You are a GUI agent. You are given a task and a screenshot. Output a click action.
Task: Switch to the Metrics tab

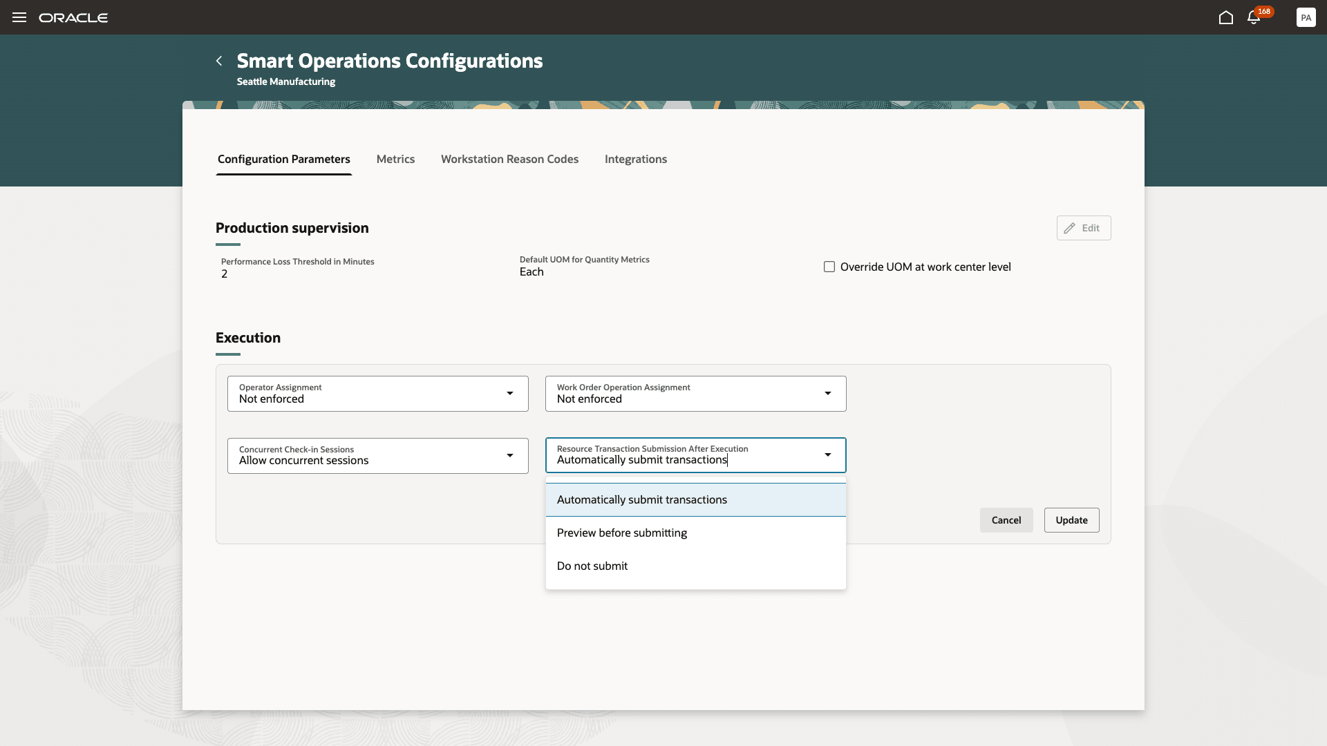coord(395,159)
